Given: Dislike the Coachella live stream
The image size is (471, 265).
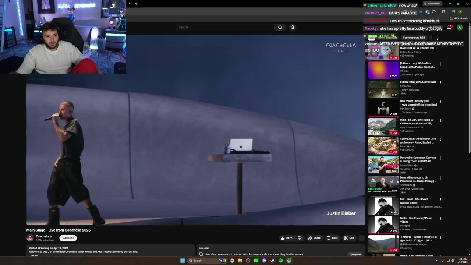Looking at the screenshot, I should [x=300, y=238].
